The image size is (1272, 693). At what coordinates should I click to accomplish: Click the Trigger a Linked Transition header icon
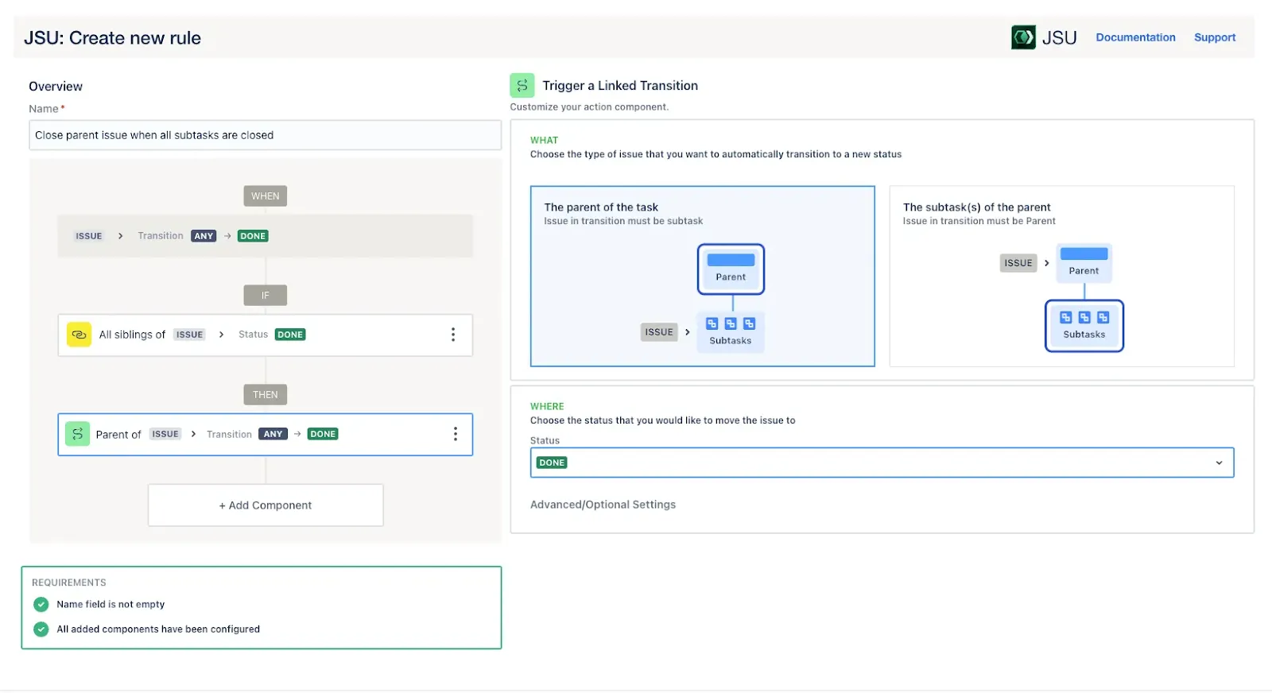(x=522, y=85)
